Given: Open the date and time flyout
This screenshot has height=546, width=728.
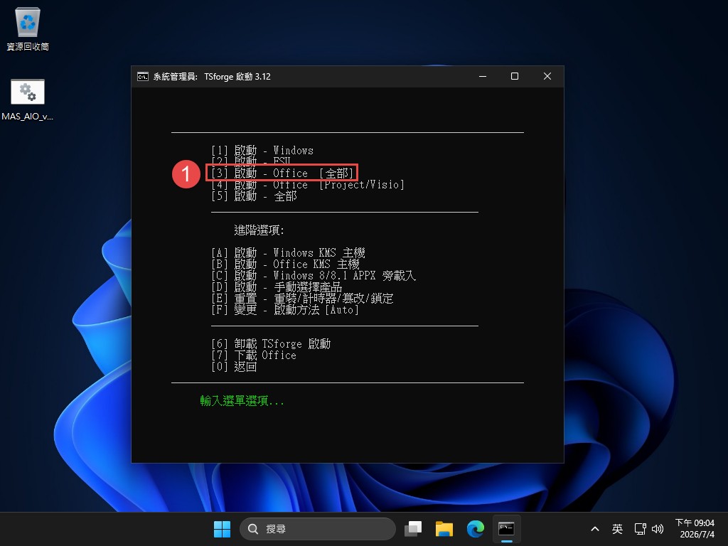Looking at the screenshot, I should click(x=695, y=529).
